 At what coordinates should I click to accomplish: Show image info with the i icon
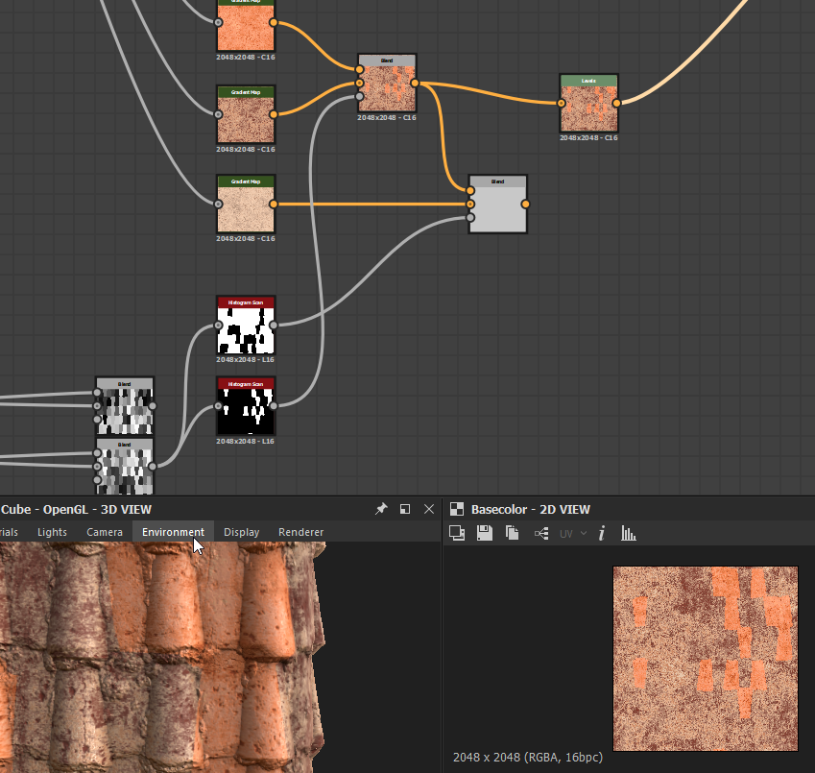[601, 533]
